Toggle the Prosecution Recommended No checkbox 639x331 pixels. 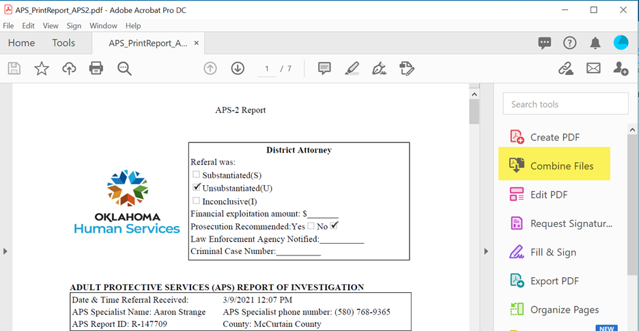point(334,225)
